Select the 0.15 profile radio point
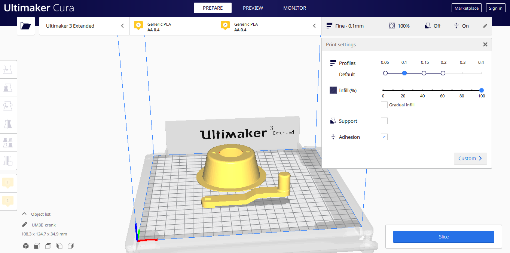This screenshot has width=510, height=253. (x=424, y=73)
